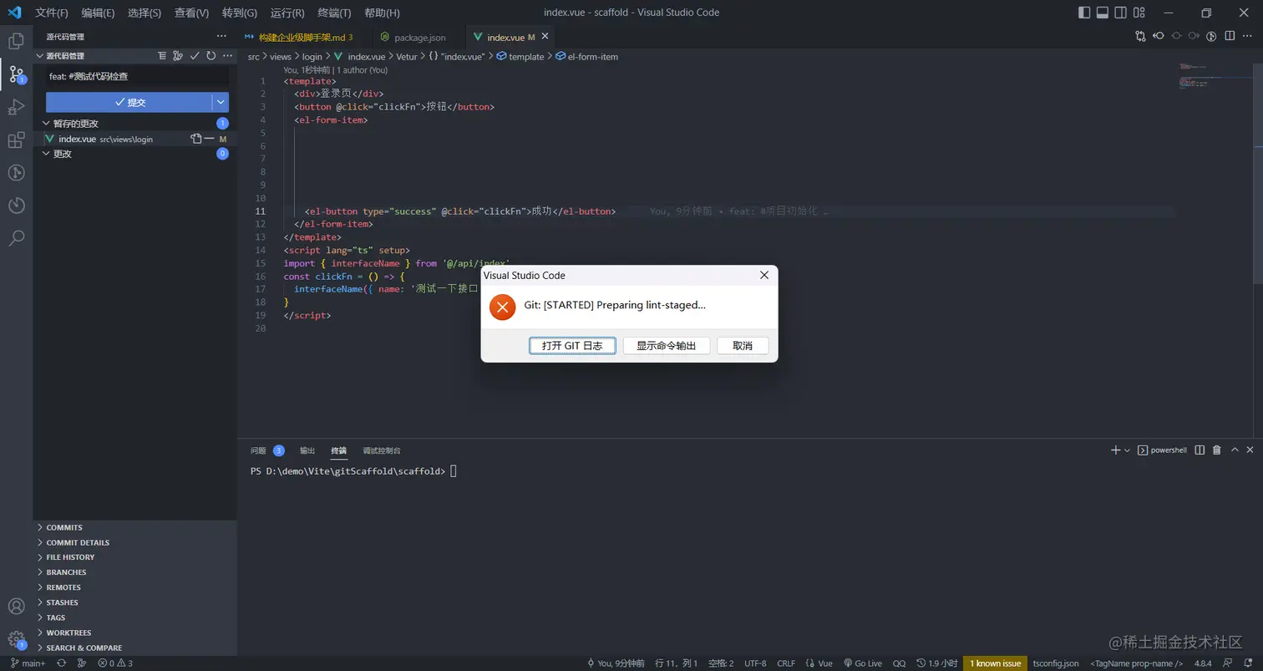The height and width of the screenshot is (671, 1263).
Task: Click Go Live in the status bar
Action: 863,663
